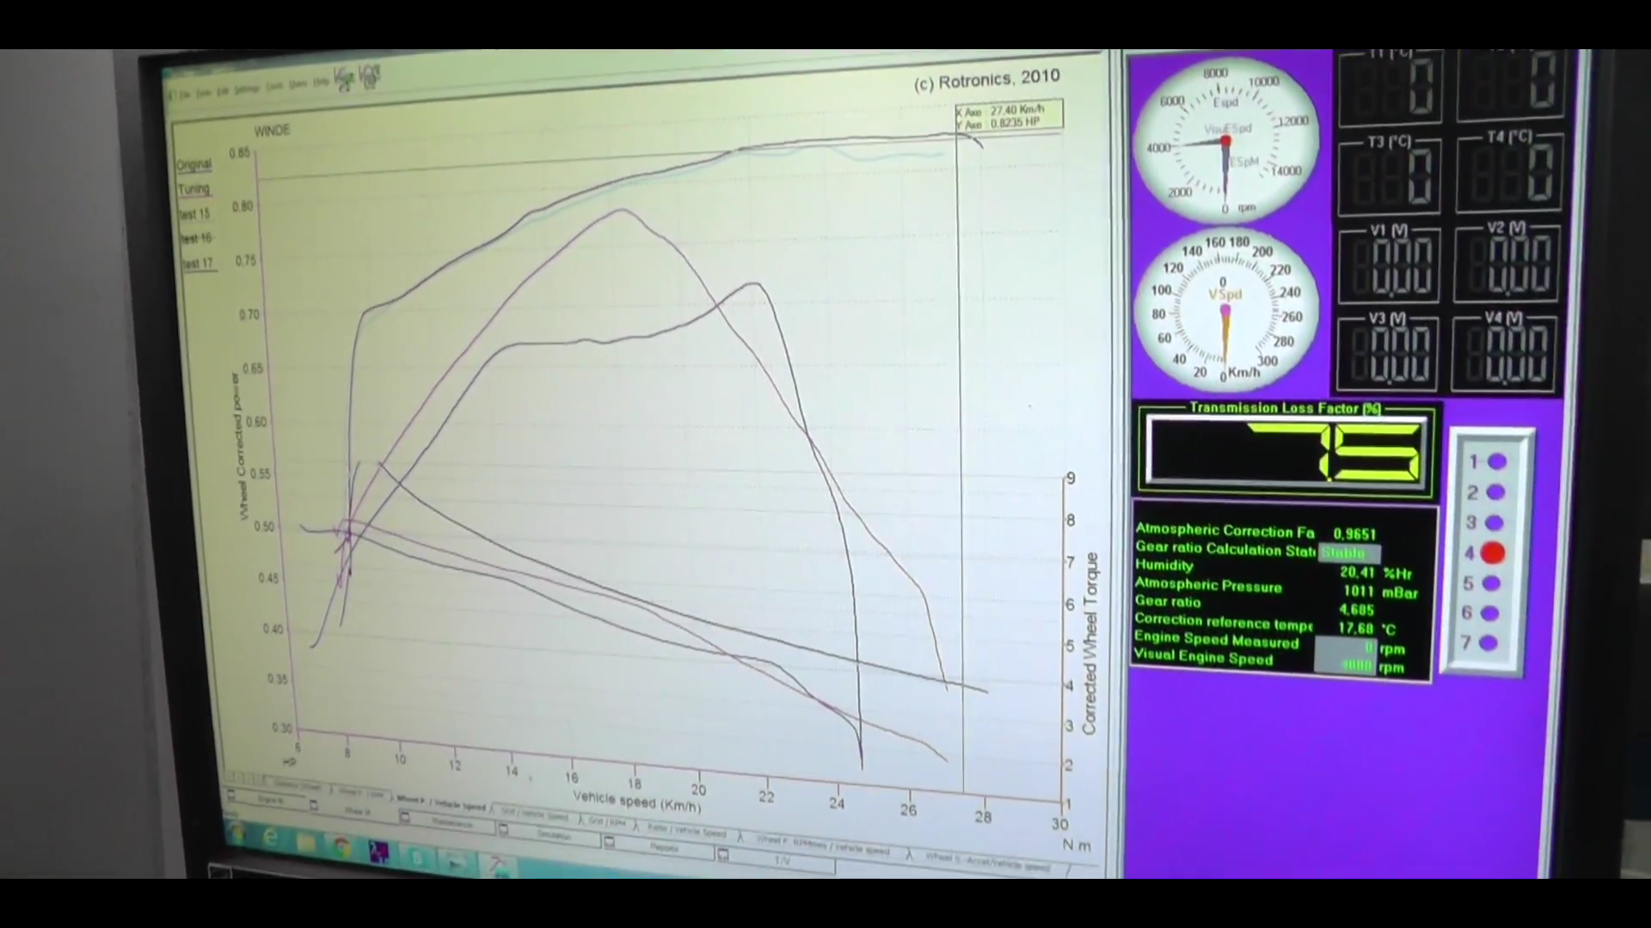
Task: Open the Settings menu
Action: coord(247,89)
